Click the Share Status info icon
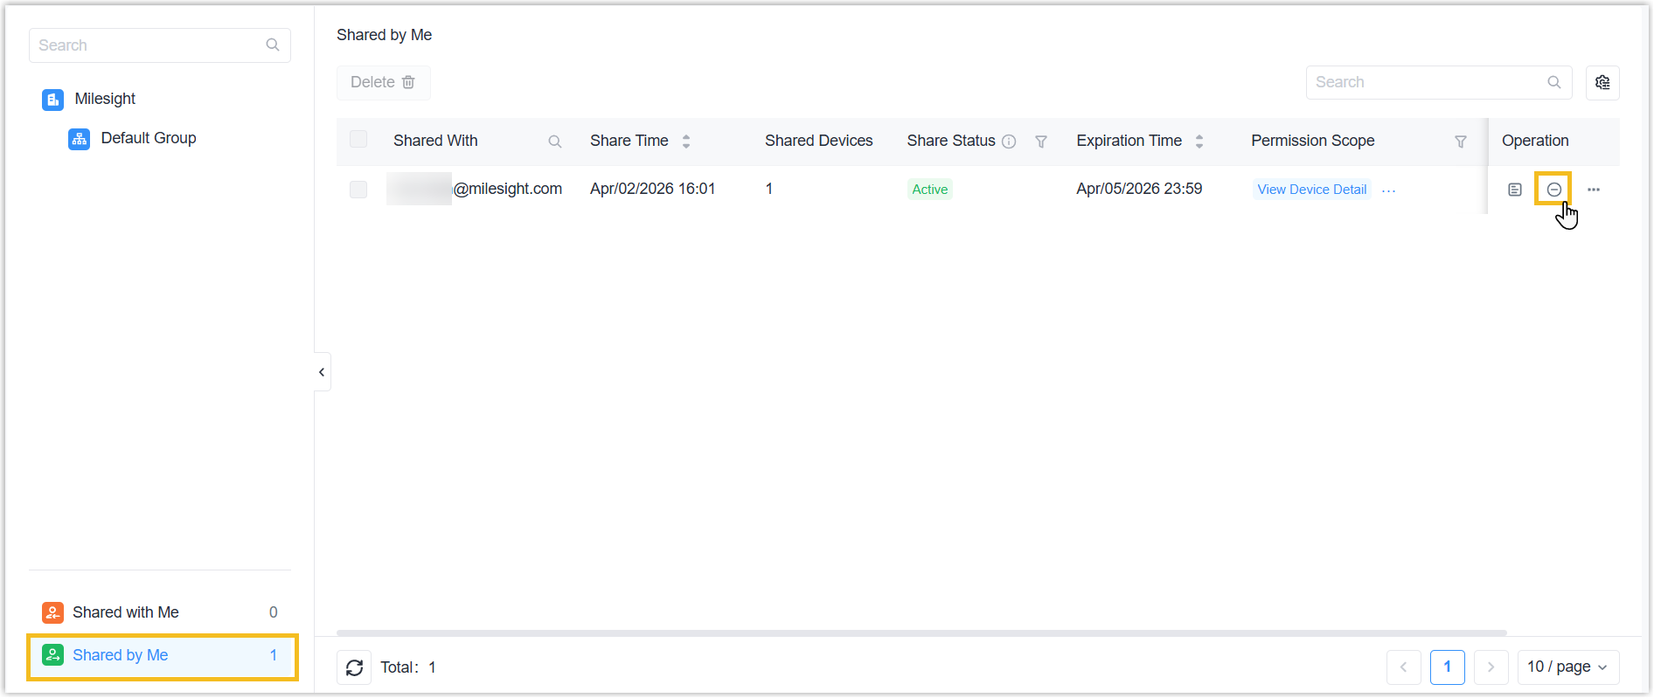 [1009, 142]
